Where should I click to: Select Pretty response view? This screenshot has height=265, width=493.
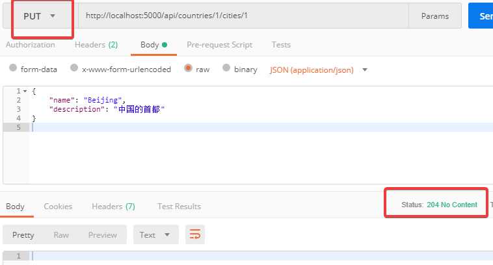click(x=23, y=235)
